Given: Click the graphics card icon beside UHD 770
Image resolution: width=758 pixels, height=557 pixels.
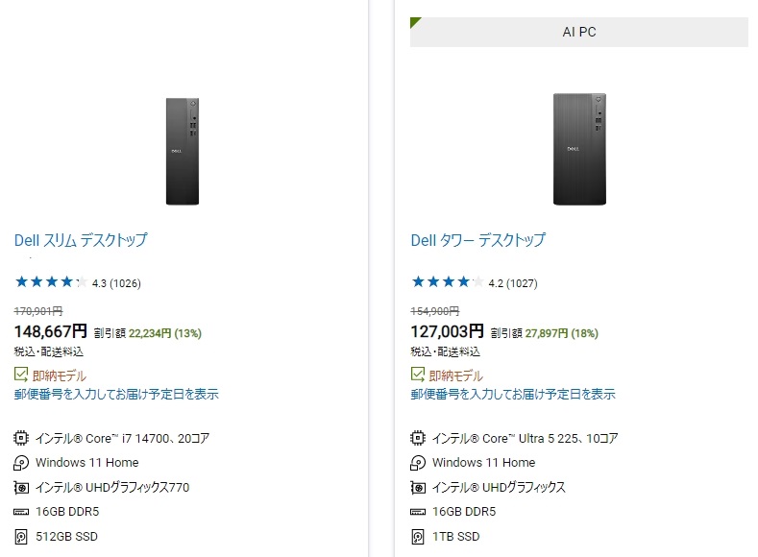Looking at the screenshot, I should tap(21, 488).
